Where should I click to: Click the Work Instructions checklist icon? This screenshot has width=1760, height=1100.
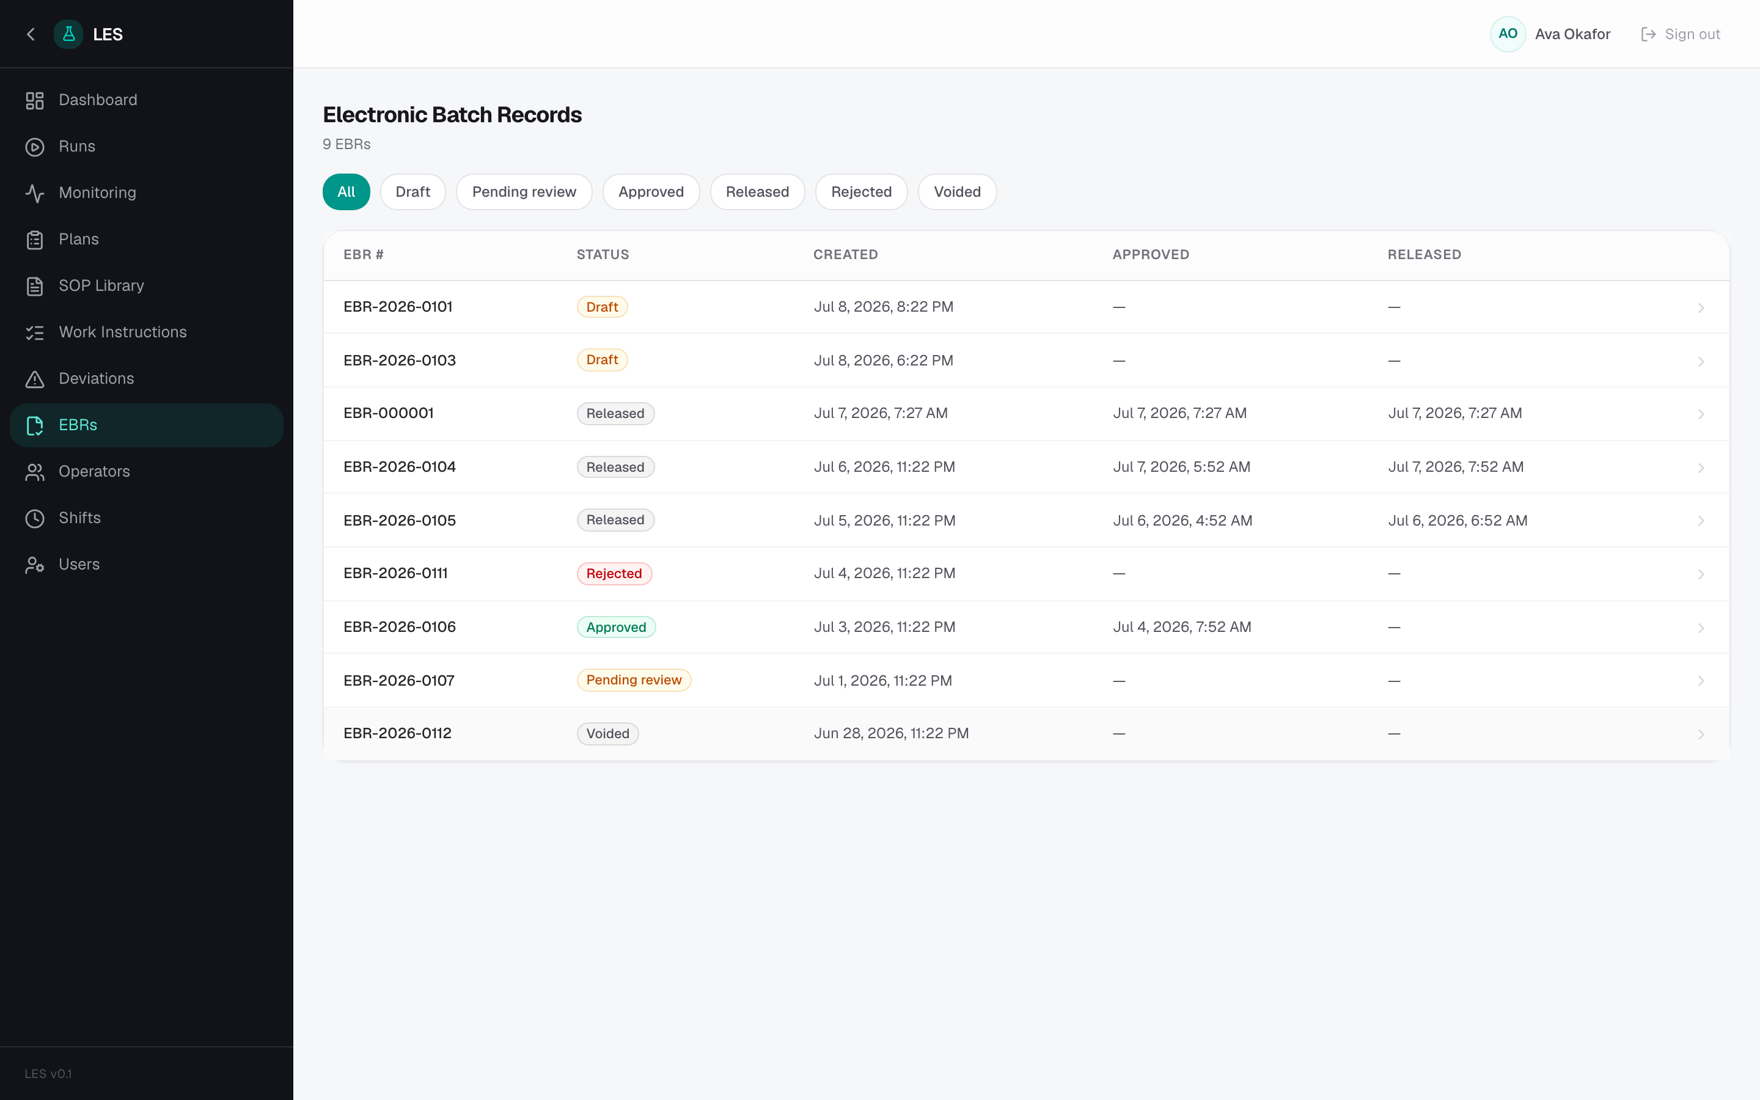(35, 333)
